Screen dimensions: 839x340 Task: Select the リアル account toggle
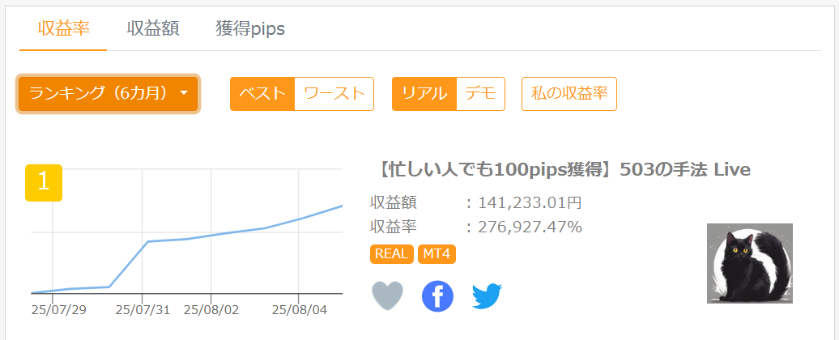coord(424,94)
